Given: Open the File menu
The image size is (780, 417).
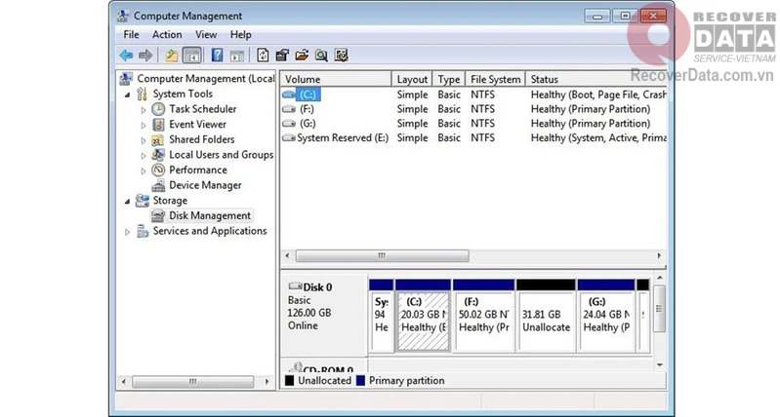Looking at the screenshot, I should click(132, 35).
